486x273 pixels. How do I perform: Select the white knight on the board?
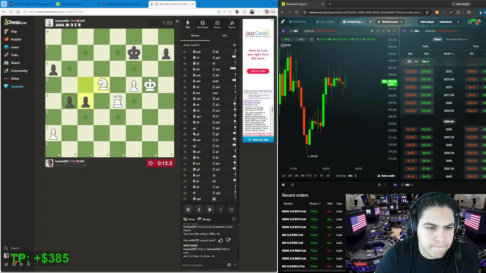pos(102,84)
